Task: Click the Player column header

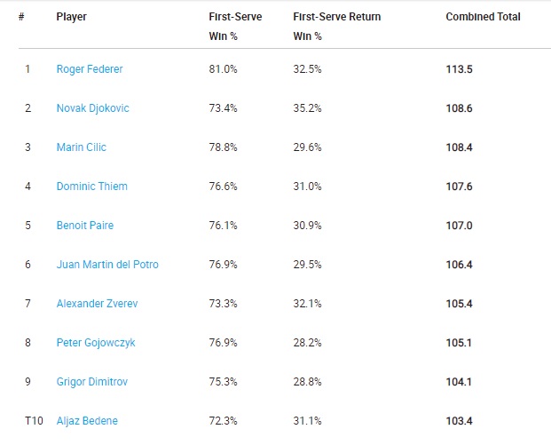Action: click(71, 17)
